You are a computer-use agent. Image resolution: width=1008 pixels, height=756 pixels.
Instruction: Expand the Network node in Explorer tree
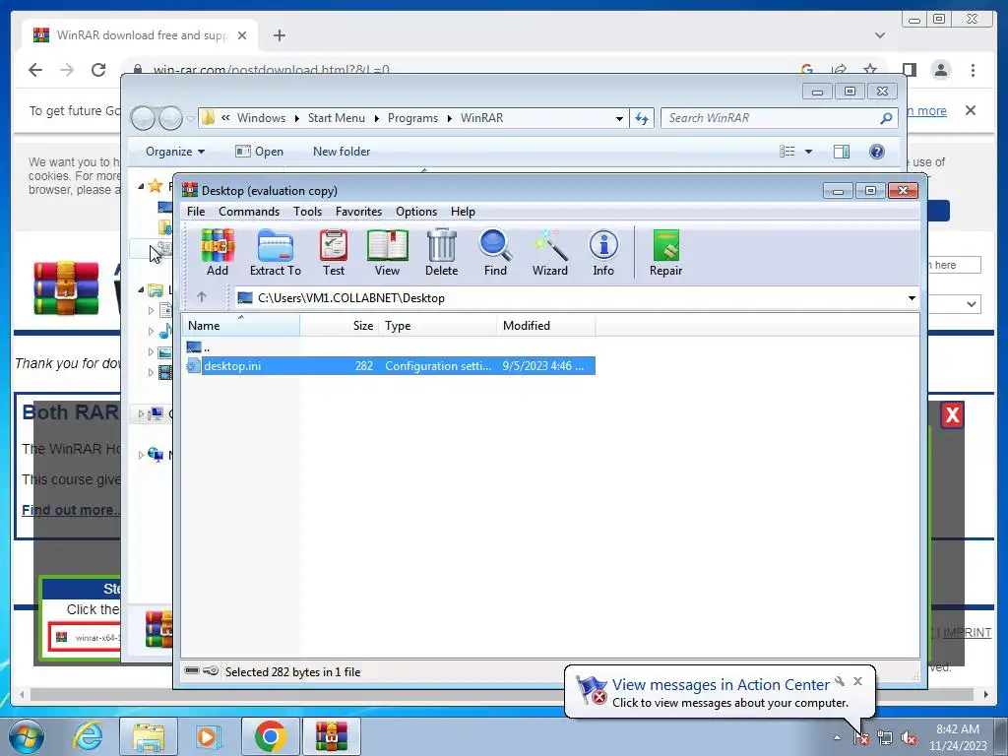tap(141, 455)
